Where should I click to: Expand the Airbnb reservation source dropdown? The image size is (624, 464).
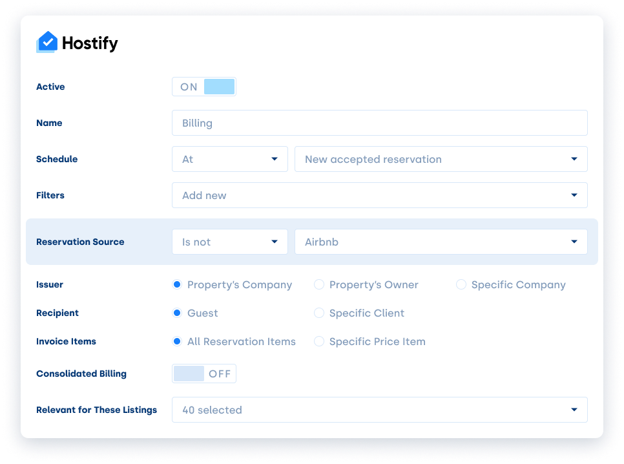coord(441,242)
